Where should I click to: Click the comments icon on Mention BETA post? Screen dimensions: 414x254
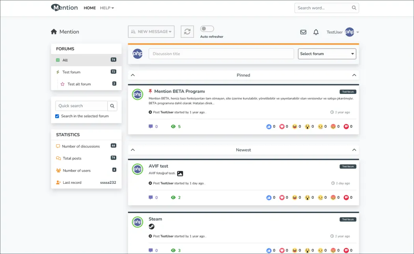coord(151,127)
